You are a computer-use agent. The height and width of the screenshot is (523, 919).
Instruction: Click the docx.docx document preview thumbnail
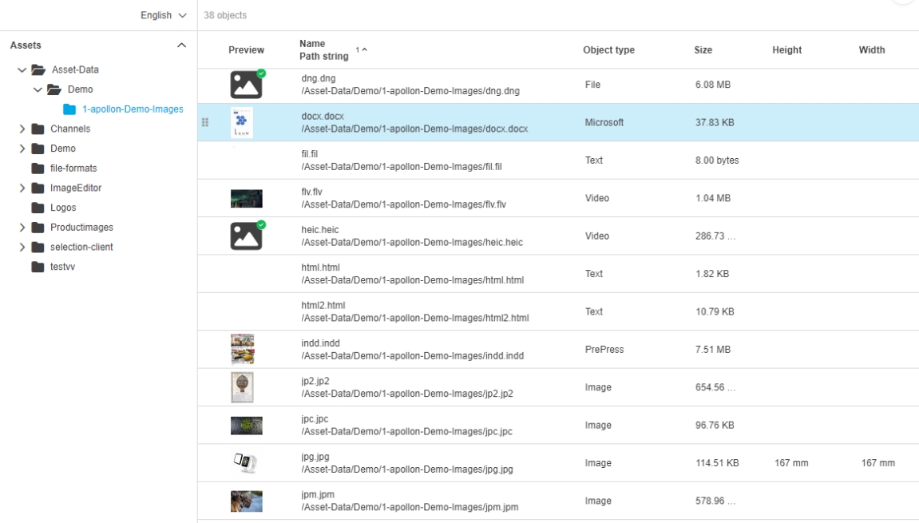[x=242, y=123]
